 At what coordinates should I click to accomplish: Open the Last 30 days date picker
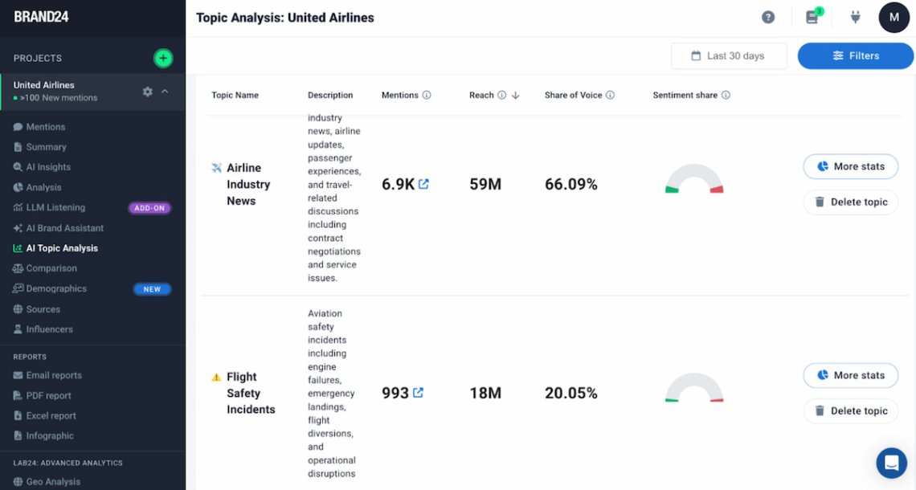[x=728, y=56]
